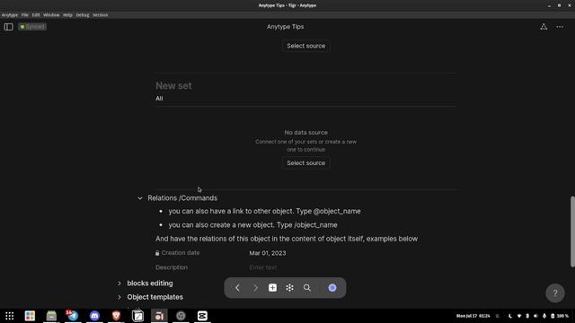The height and width of the screenshot is (323, 575).
Task: Collapse the Relations /Commands toggle
Action: pyautogui.click(x=140, y=198)
